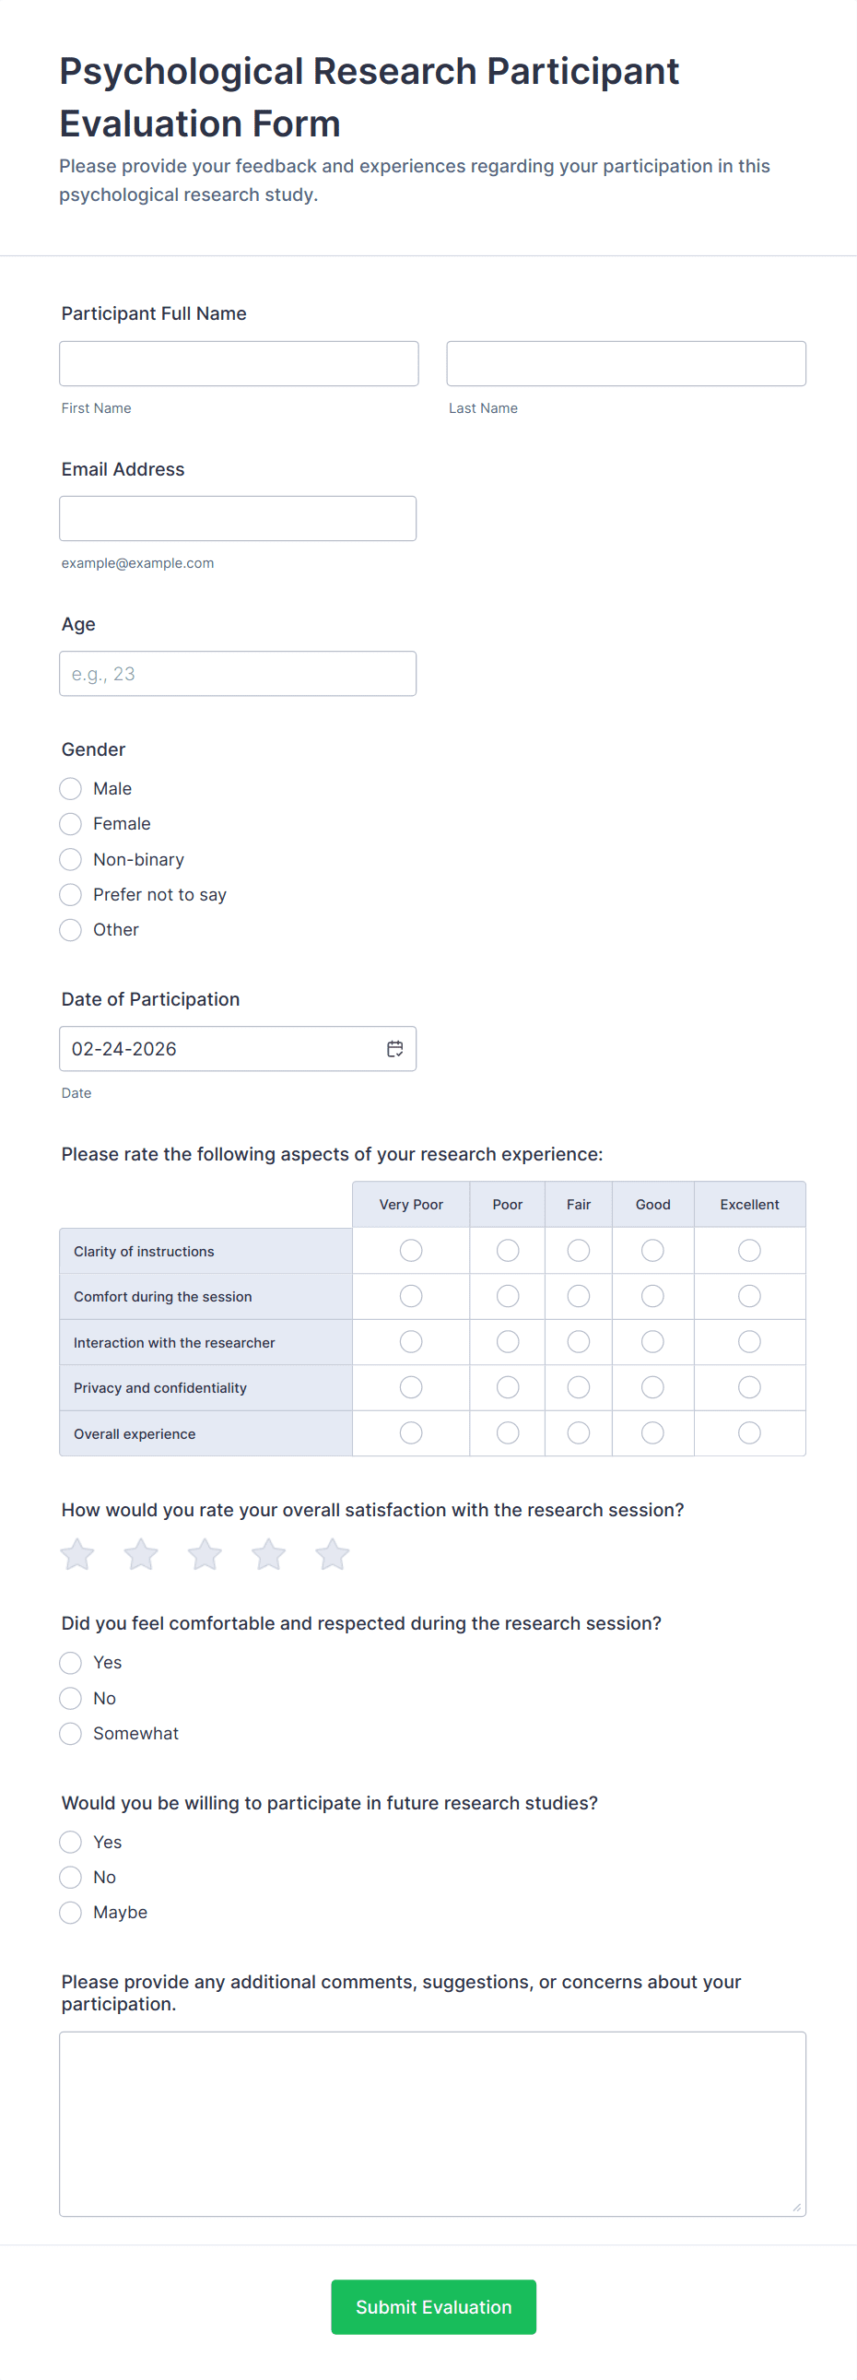Screen dimensions: 857x2380
Task: Click the additional comments text area
Action: 432,2123
